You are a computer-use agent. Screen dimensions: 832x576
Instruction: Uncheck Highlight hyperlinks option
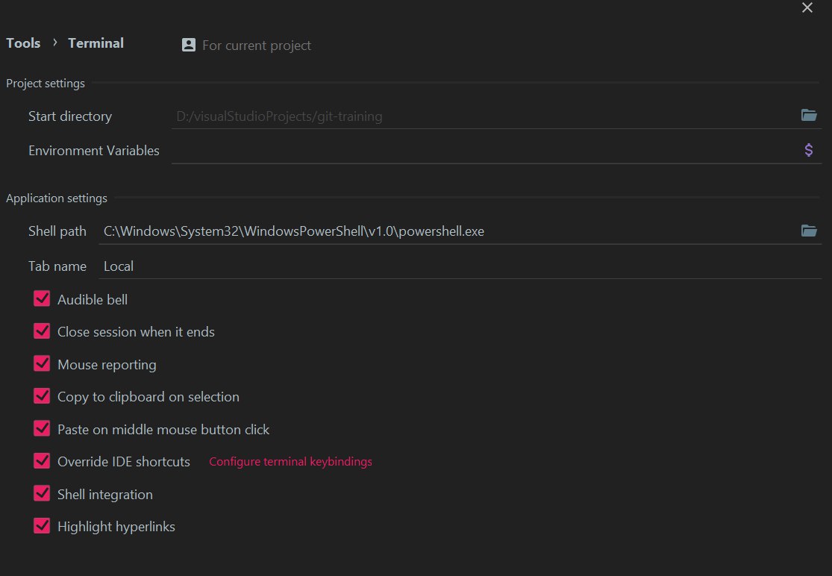tap(42, 526)
